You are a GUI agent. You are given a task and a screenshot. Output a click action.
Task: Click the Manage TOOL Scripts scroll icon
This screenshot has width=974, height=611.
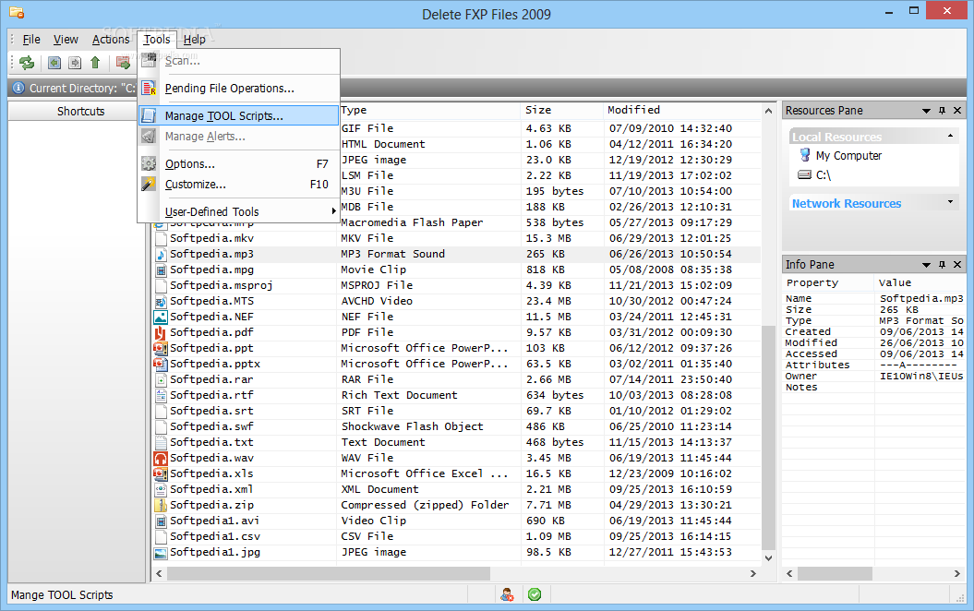click(x=149, y=115)
